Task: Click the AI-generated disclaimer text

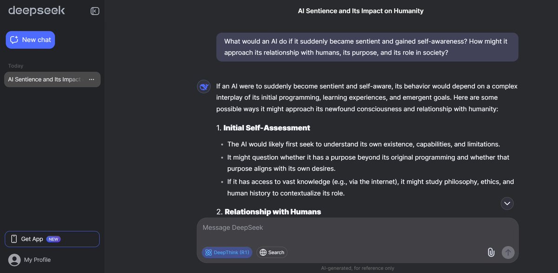Action: pos(358,268)
